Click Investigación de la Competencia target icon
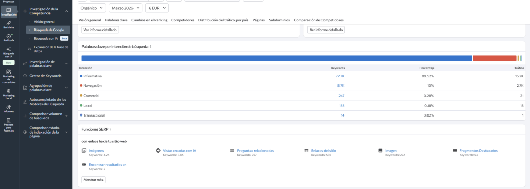 25,11
